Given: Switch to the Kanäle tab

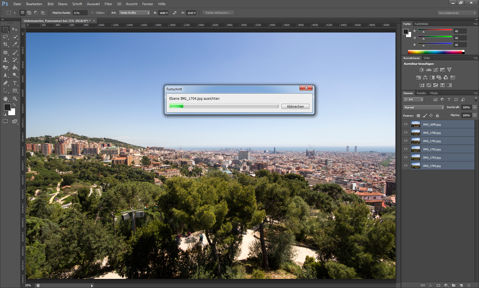Looking at the screenshot, I should pyautogui.click(x=421, y=93).
